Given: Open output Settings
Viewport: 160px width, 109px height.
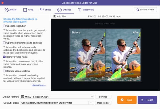Looking at the screenshot, I should tap(103, 97).
